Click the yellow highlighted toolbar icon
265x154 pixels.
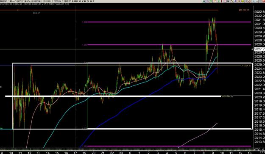tap(243, 1)
